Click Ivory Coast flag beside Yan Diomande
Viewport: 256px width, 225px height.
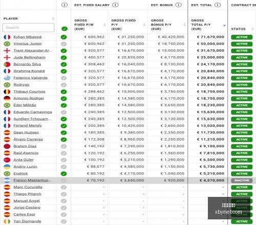(x=7, y=221)
